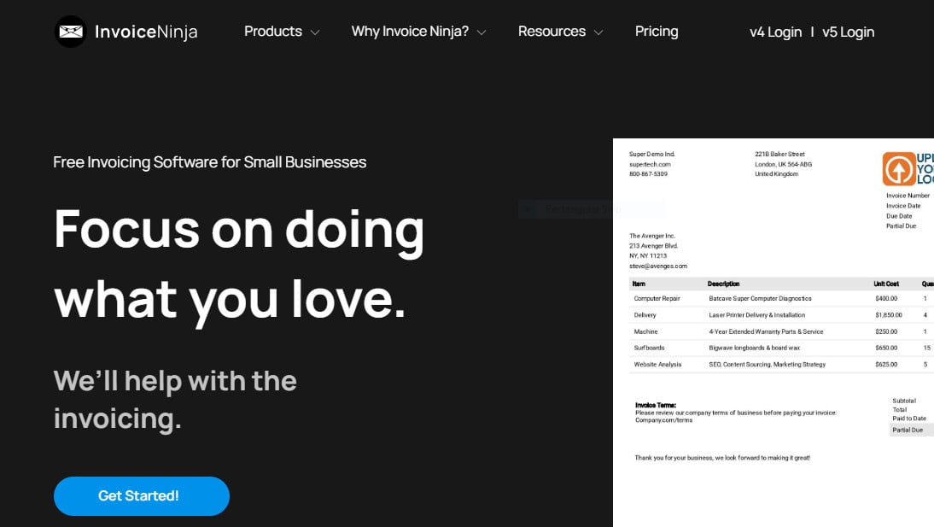Select the tagline 'Free Invoicing Software for Small Businesses'

[x=210, y=162]
